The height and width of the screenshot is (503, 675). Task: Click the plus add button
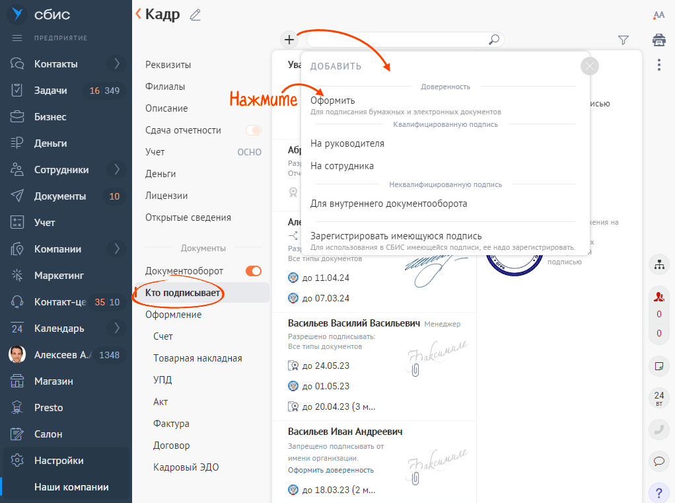pos(289,40)
